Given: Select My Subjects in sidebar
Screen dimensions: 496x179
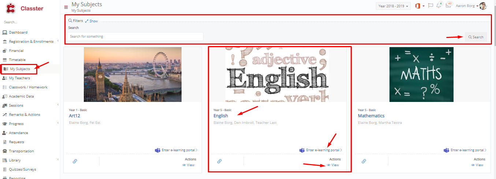Looking at the screenshot, I should click(20, 69).
